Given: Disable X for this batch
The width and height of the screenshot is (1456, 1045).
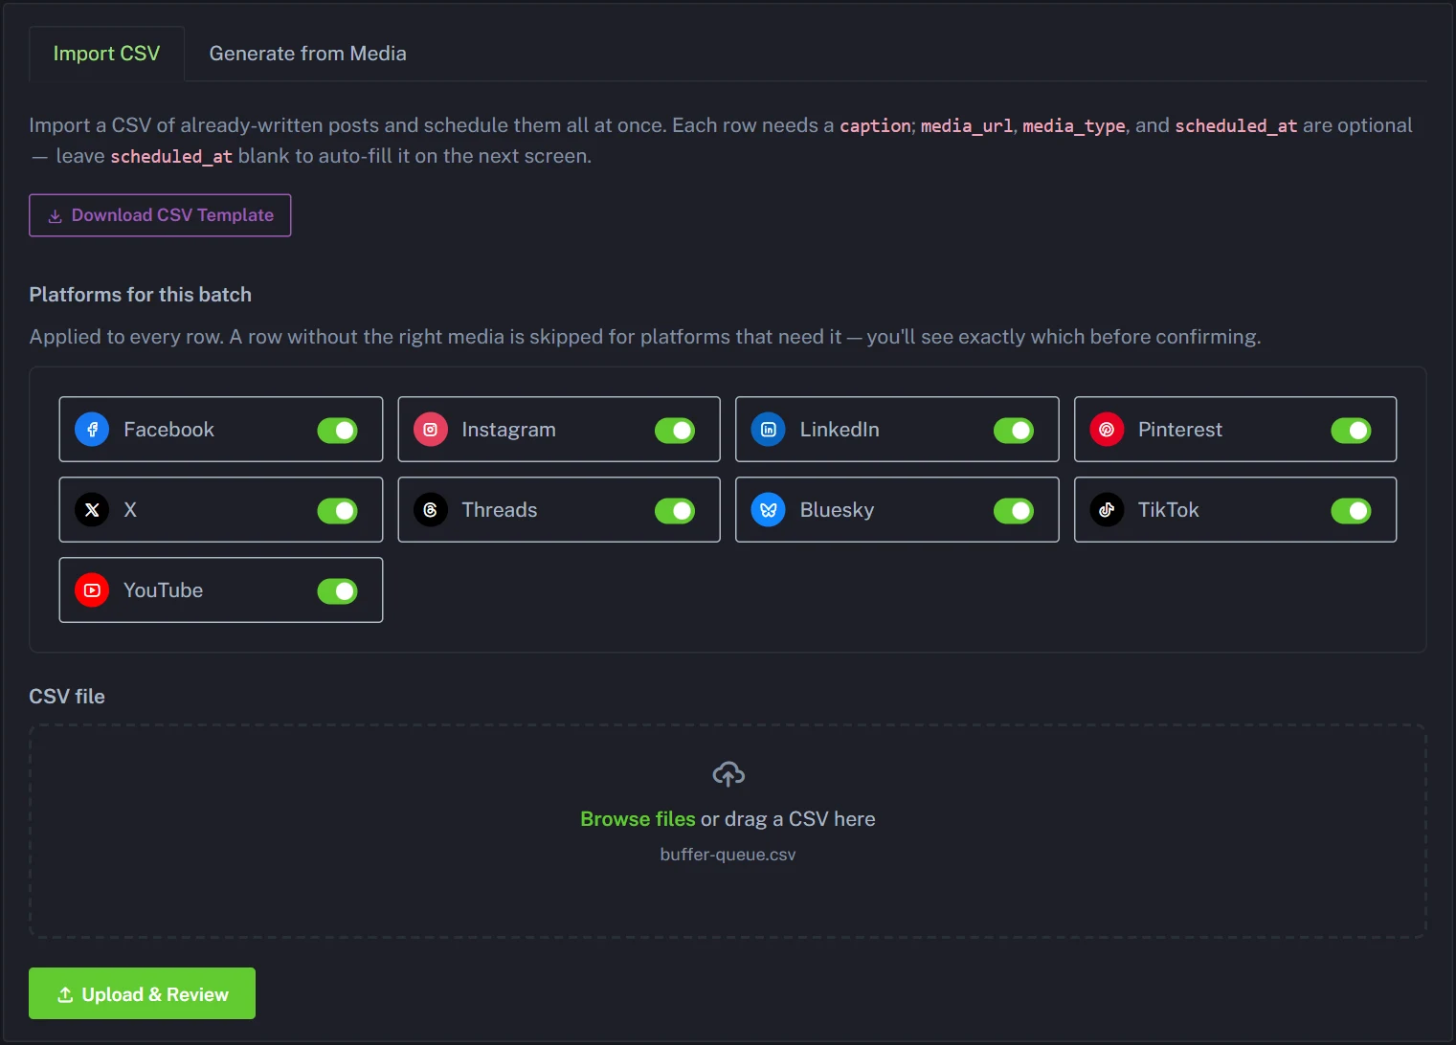Looking at the screenshot, I should click(338, 511).
